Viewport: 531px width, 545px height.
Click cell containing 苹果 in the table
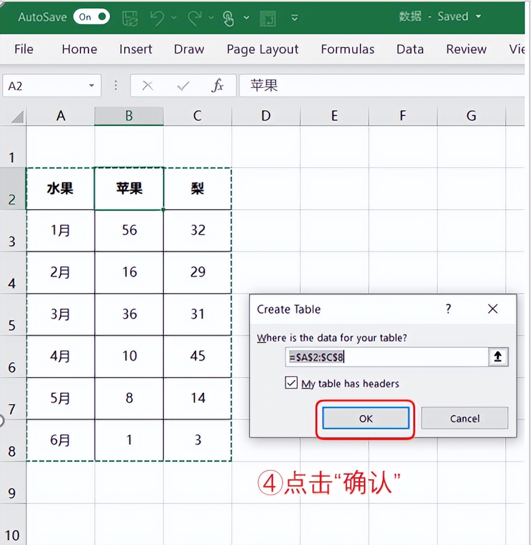click(x=129, y=189)
